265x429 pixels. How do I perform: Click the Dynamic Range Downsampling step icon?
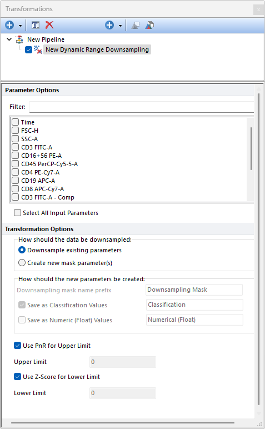tap(38, 49)
